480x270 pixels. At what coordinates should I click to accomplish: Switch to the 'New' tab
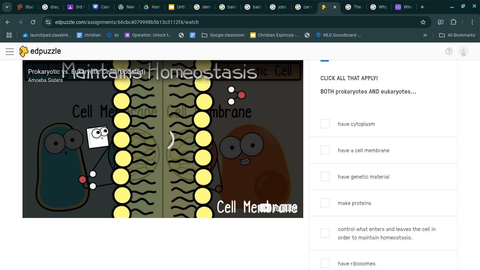[127, 7]
